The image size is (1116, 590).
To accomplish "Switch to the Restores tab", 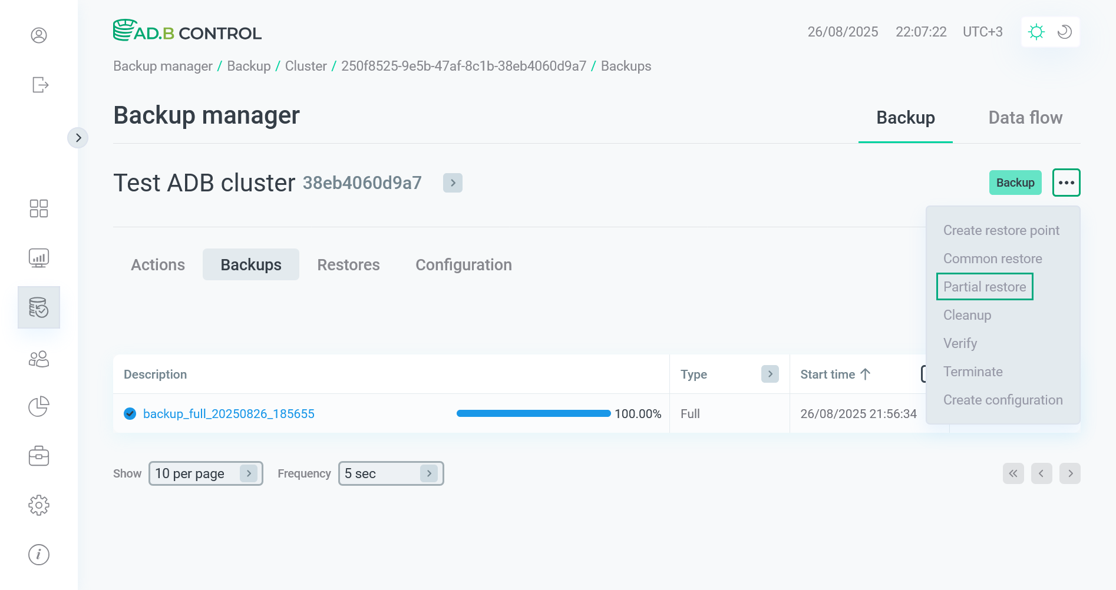I will pos(348,265).
